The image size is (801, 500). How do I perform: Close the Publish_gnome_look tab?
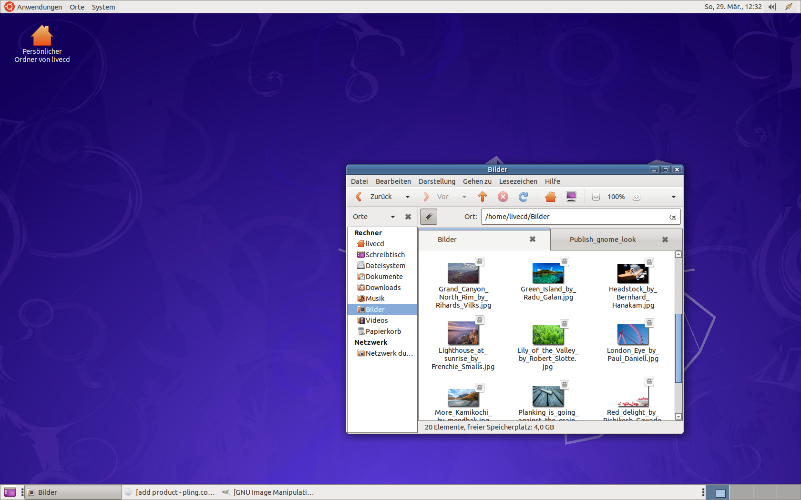pos(665,240)
